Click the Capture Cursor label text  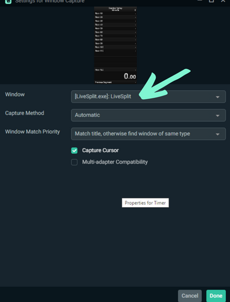[x=100, y=150]
